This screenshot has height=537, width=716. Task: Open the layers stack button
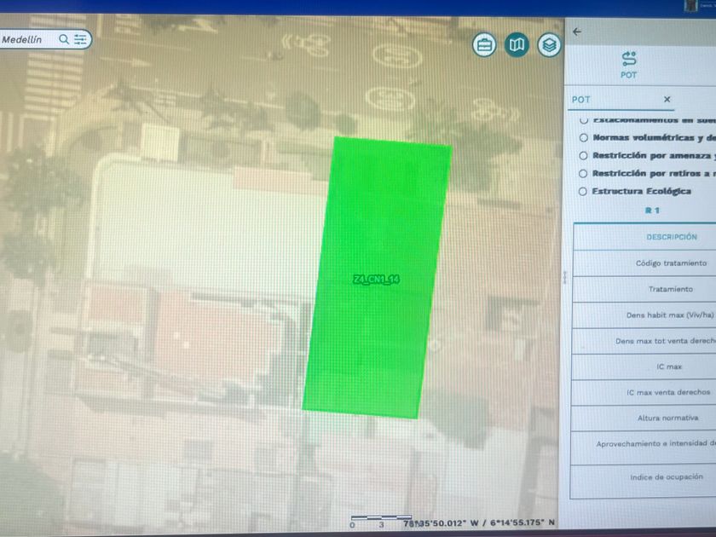549,44
